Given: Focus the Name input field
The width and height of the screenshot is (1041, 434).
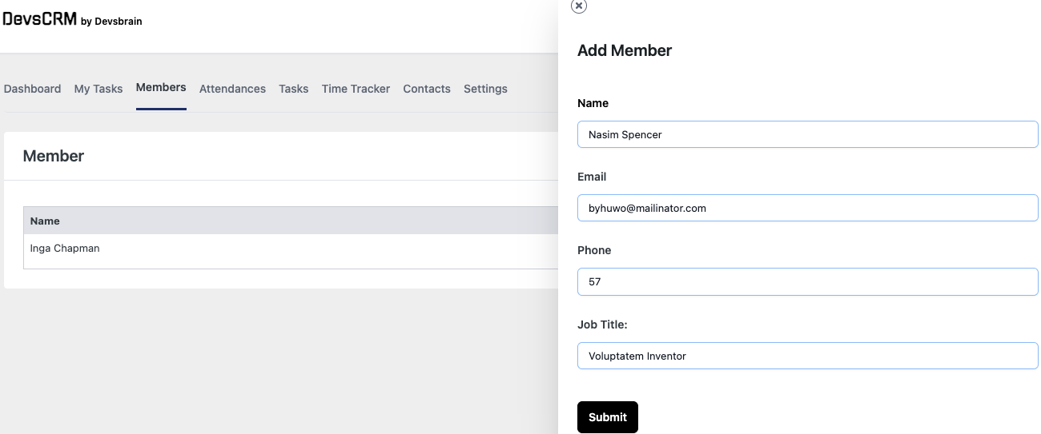Looking at the screenshot, I should [x=808, y=134].
